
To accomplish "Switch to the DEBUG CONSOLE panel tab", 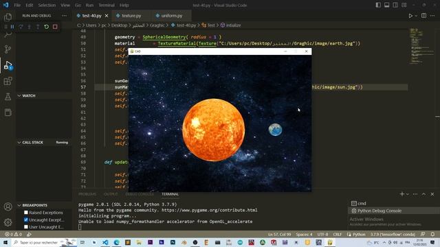I will tap(140, 194).
